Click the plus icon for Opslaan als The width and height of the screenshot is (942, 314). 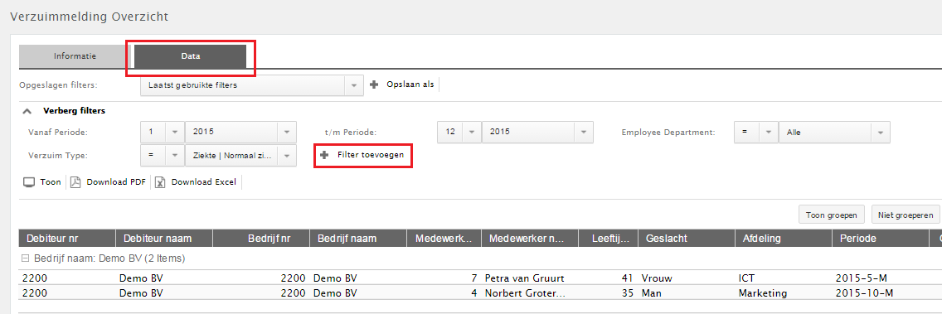[x=374, y=85]
